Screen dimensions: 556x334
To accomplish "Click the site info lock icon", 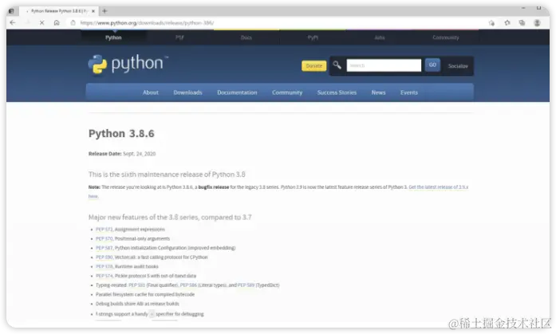I will click(73, 22).
